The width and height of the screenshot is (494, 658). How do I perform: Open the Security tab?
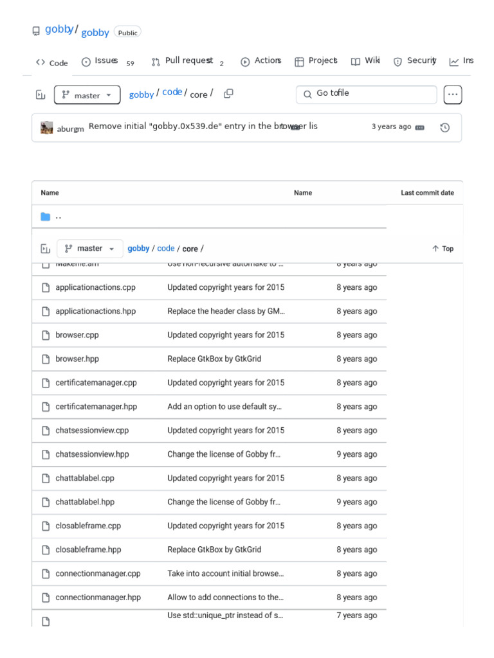pyautogui.click(x=415, y=61)
